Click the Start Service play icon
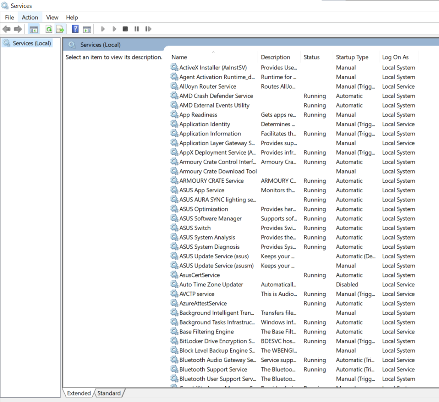The image size is (439, 402). pos(103,29)
